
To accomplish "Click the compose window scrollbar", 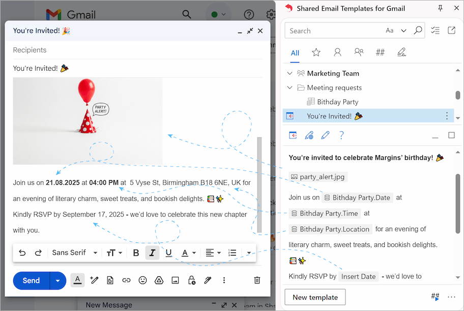I will (259, 185).
